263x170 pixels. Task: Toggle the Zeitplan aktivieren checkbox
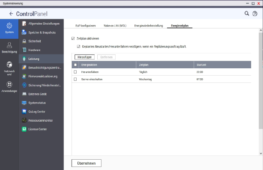coord(73,38)
